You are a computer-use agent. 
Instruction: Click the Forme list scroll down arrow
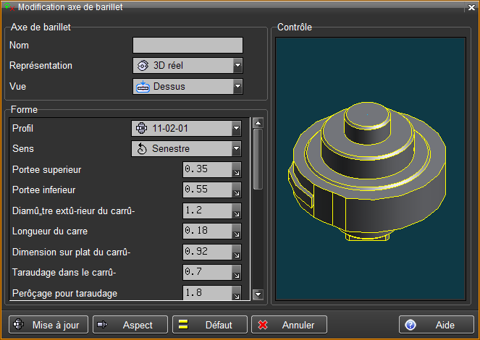[258, 294]
